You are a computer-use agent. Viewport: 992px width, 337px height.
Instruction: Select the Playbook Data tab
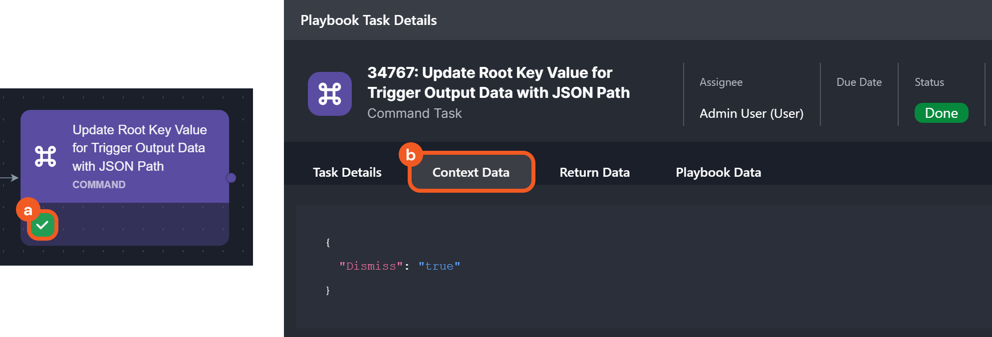point(718,172)
